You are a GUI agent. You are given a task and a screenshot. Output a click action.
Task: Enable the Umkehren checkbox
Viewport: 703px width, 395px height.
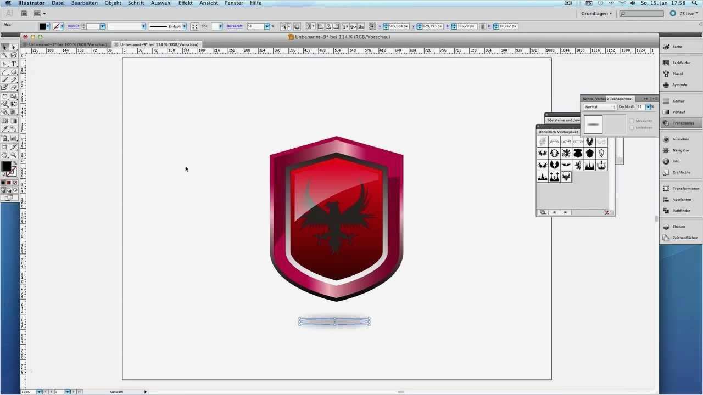click(x=632, y=128)
